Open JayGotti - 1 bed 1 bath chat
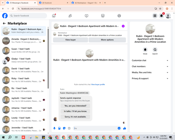175x140 pixels. click(x=23, y=100)
